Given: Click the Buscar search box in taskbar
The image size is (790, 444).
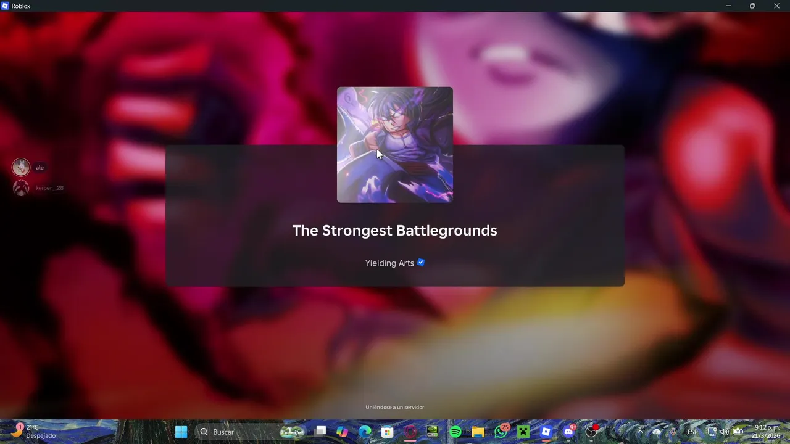Looking at the screenshot, I should (250, 432).
